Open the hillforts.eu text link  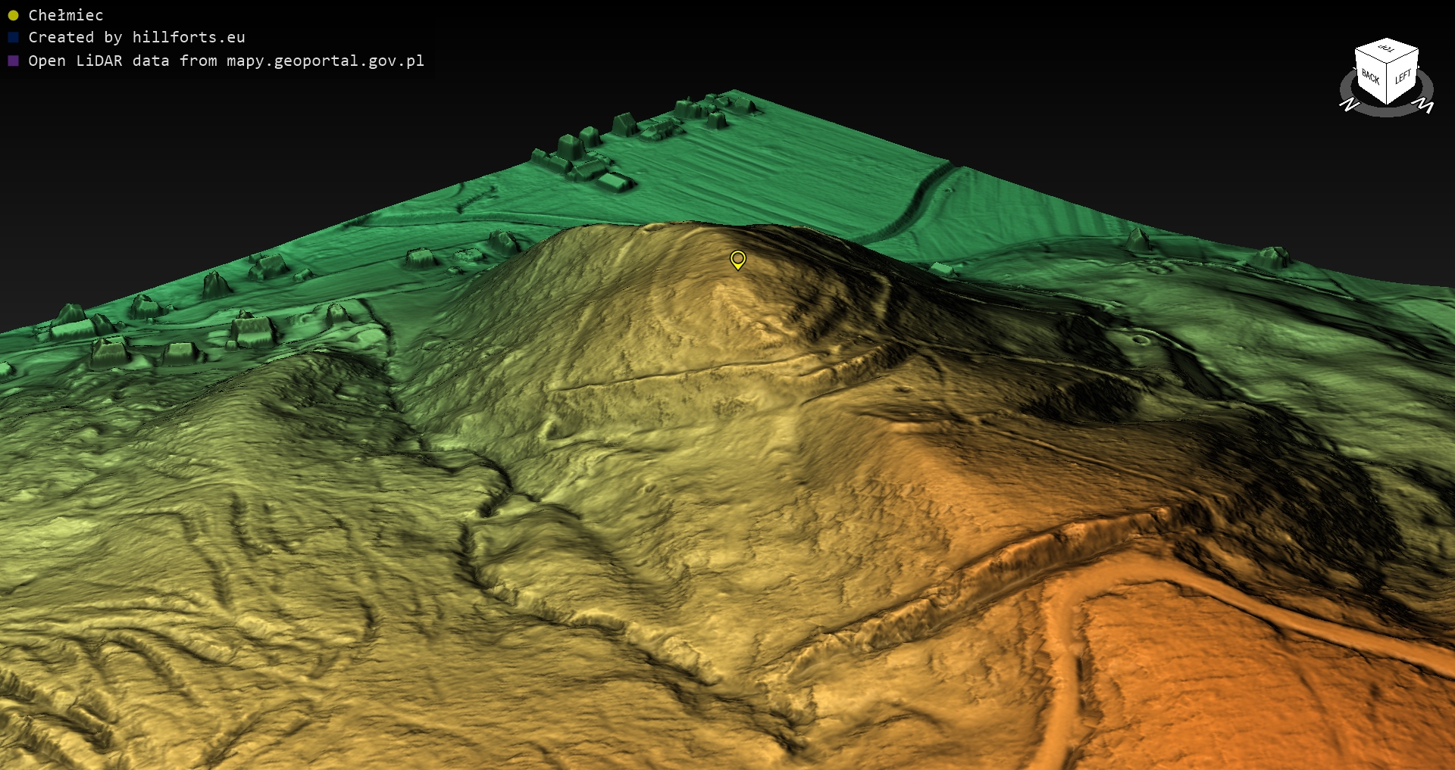(189, 37)
